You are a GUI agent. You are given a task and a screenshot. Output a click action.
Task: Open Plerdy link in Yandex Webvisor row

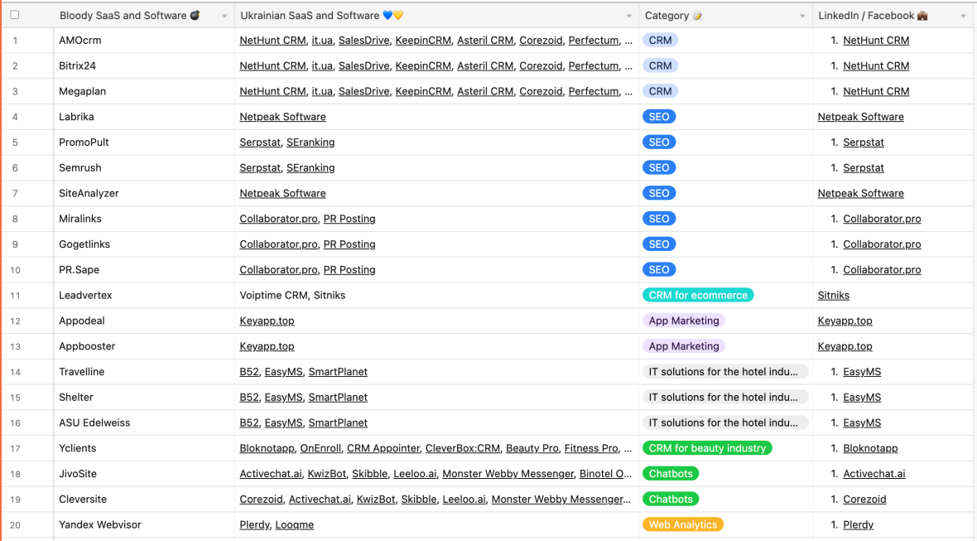click(x=254, y=526)
